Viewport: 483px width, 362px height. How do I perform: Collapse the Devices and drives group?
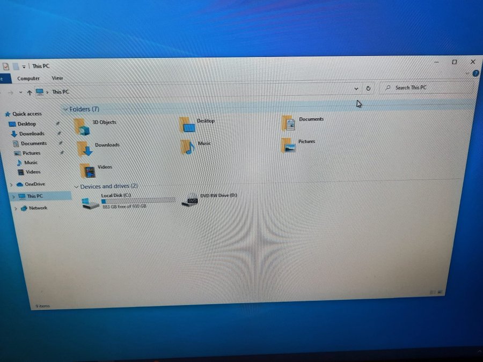point(76,187)
